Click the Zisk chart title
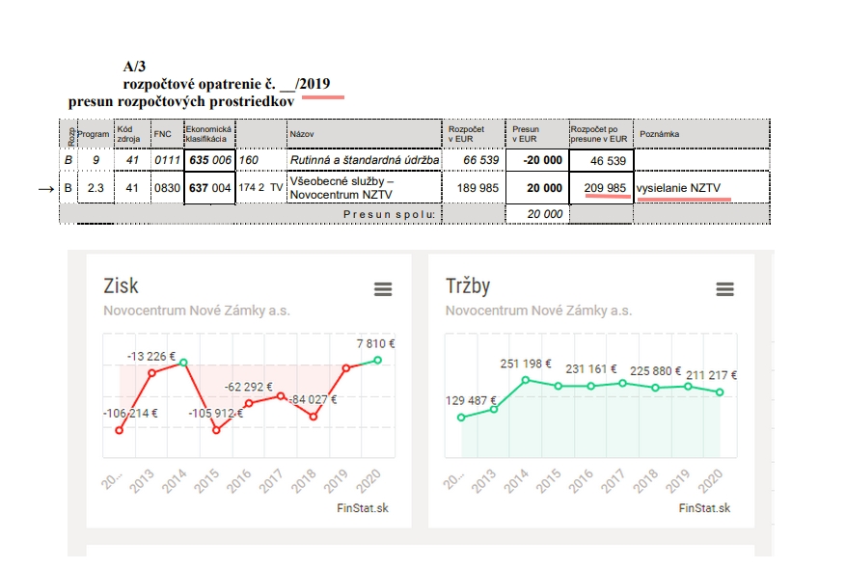The width and height of the screenshot is (846, 568). tap(121, 285)
